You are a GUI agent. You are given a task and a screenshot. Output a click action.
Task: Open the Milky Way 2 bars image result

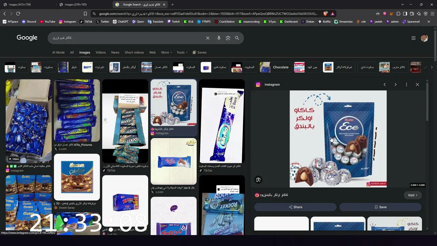[x=222, y=121]
